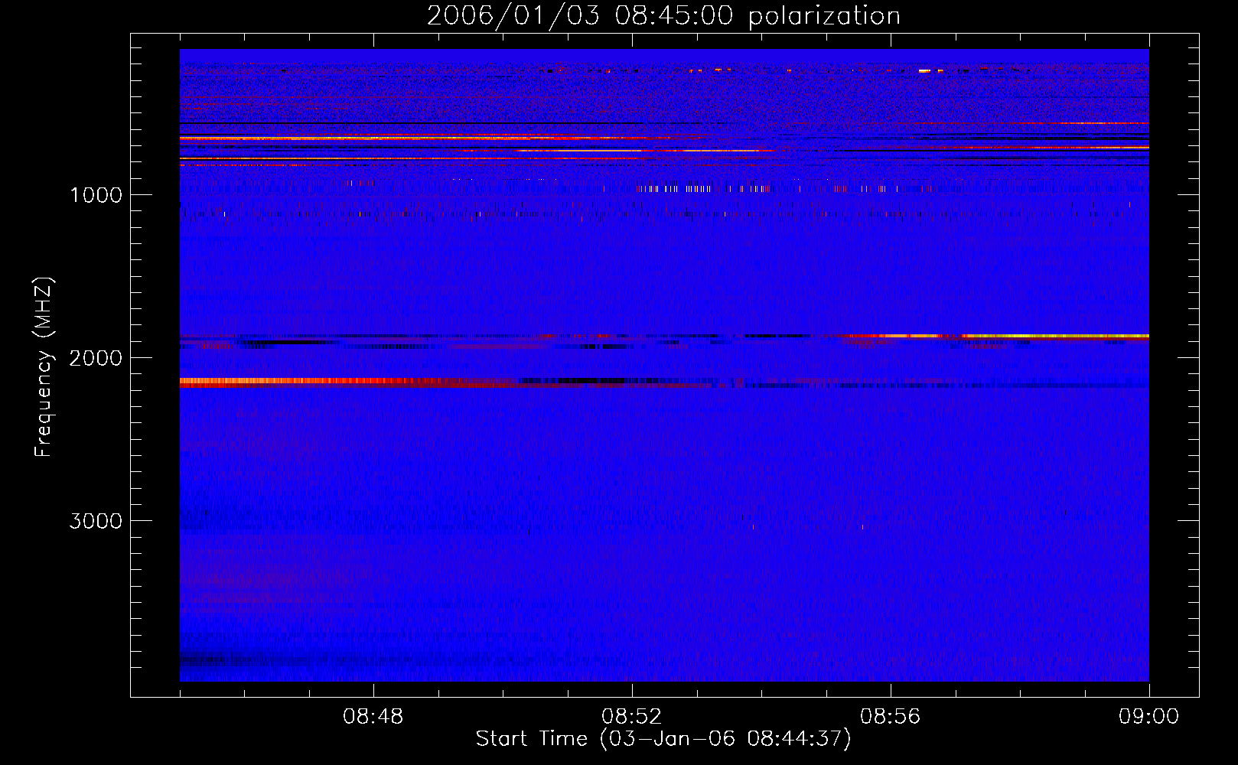Click the plot title '2006/01/03 08:45:00 polarization'
This screenshot has width=1238, height=765.
coord(663,16)
